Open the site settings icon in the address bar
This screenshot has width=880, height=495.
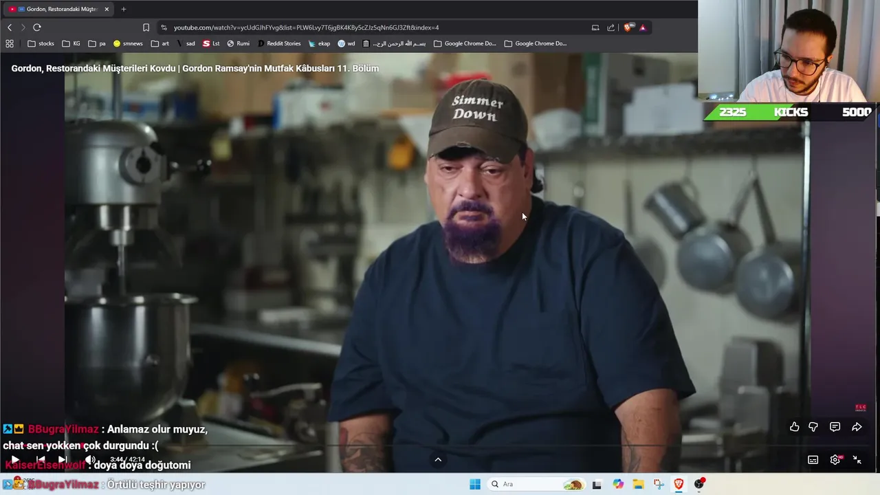(x=164, y=27)
